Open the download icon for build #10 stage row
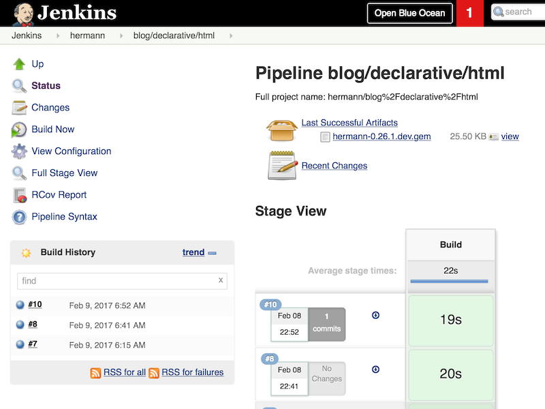The height and width of the screenshot is (409, 545). [x=375, y=315]
